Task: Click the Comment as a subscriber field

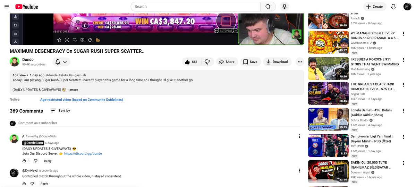Action: click(x=159, y=123)
